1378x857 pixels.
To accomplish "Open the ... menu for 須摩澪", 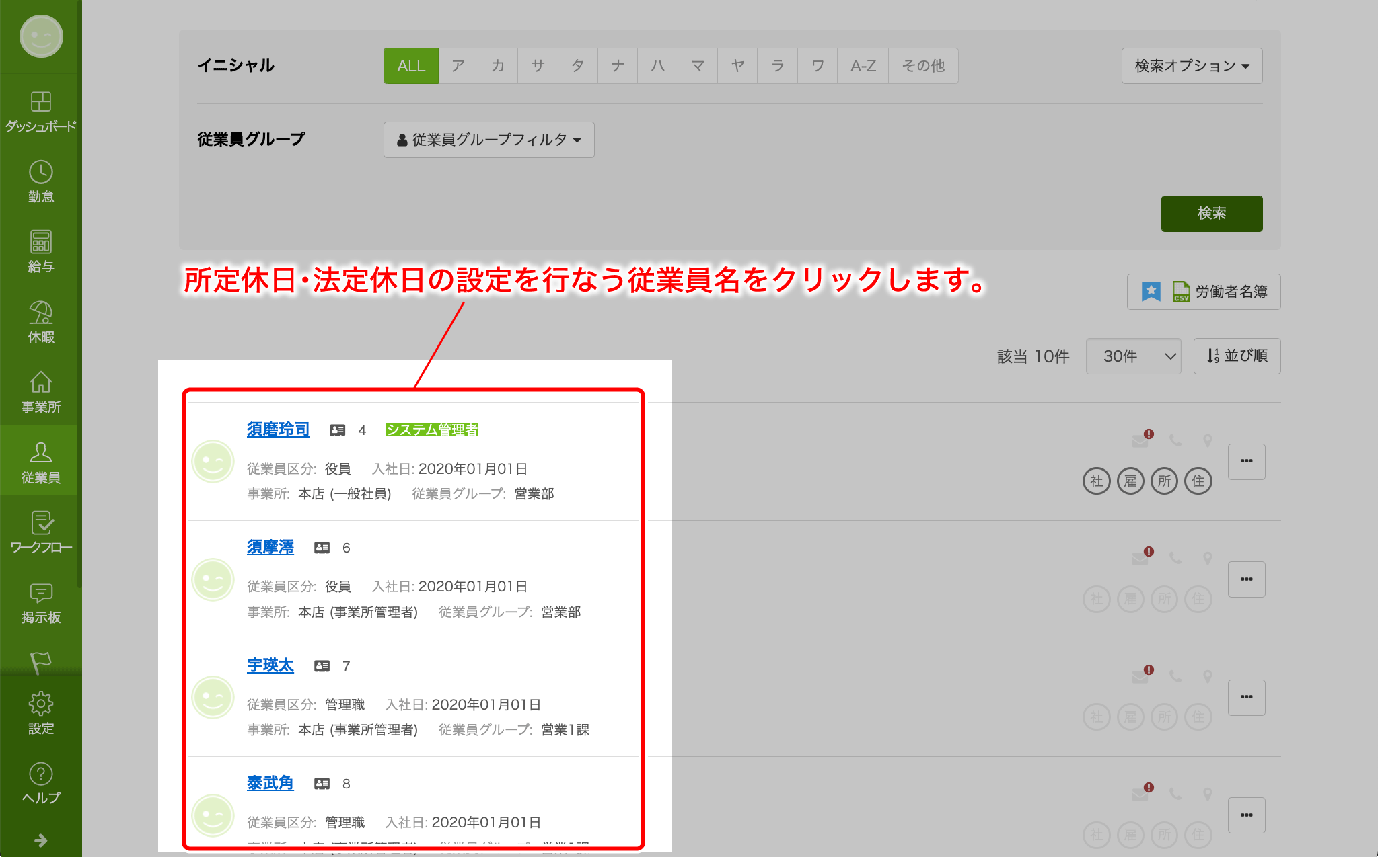I will tap(1247, 579).
